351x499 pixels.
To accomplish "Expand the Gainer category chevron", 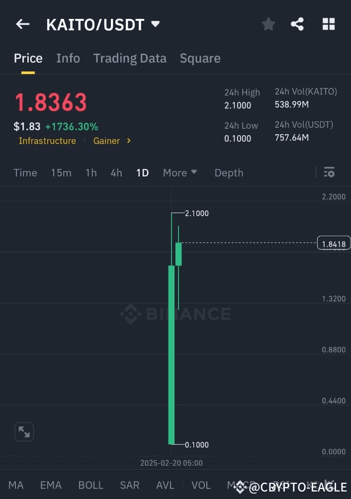I will tap(128, 141).
